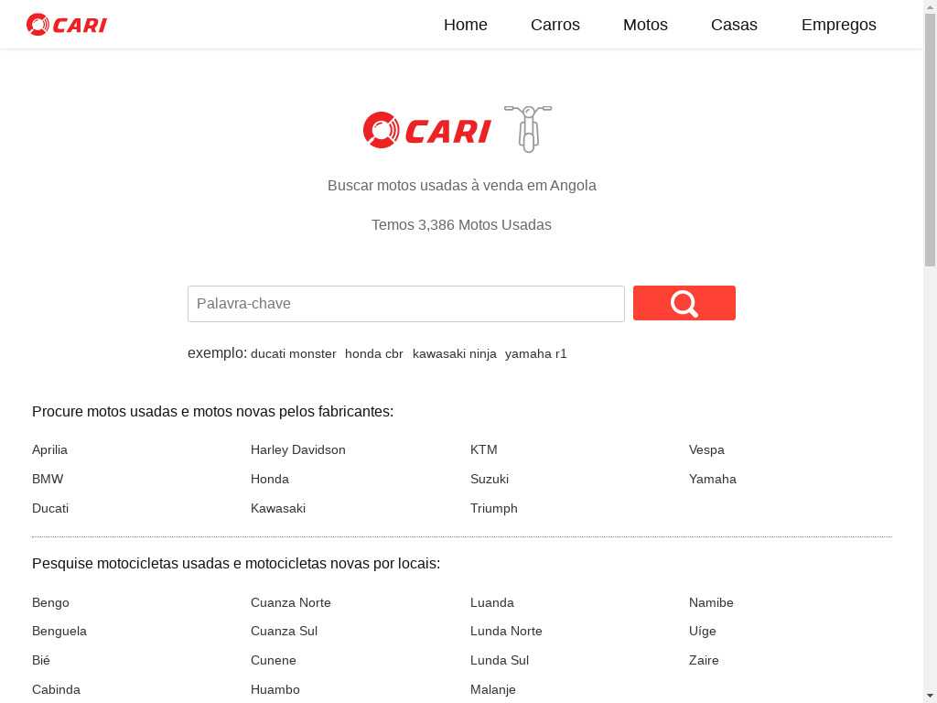View listings in Huambo
This screenshot has height=703, width=937.
[x=275, y=690]
